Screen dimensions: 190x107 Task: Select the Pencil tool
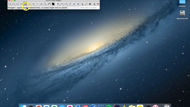tap(70, 4)
